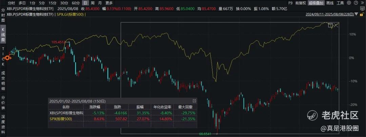
Task: Close the interval statistics panel
Action: pyautogui.click(x=194, y=101)
